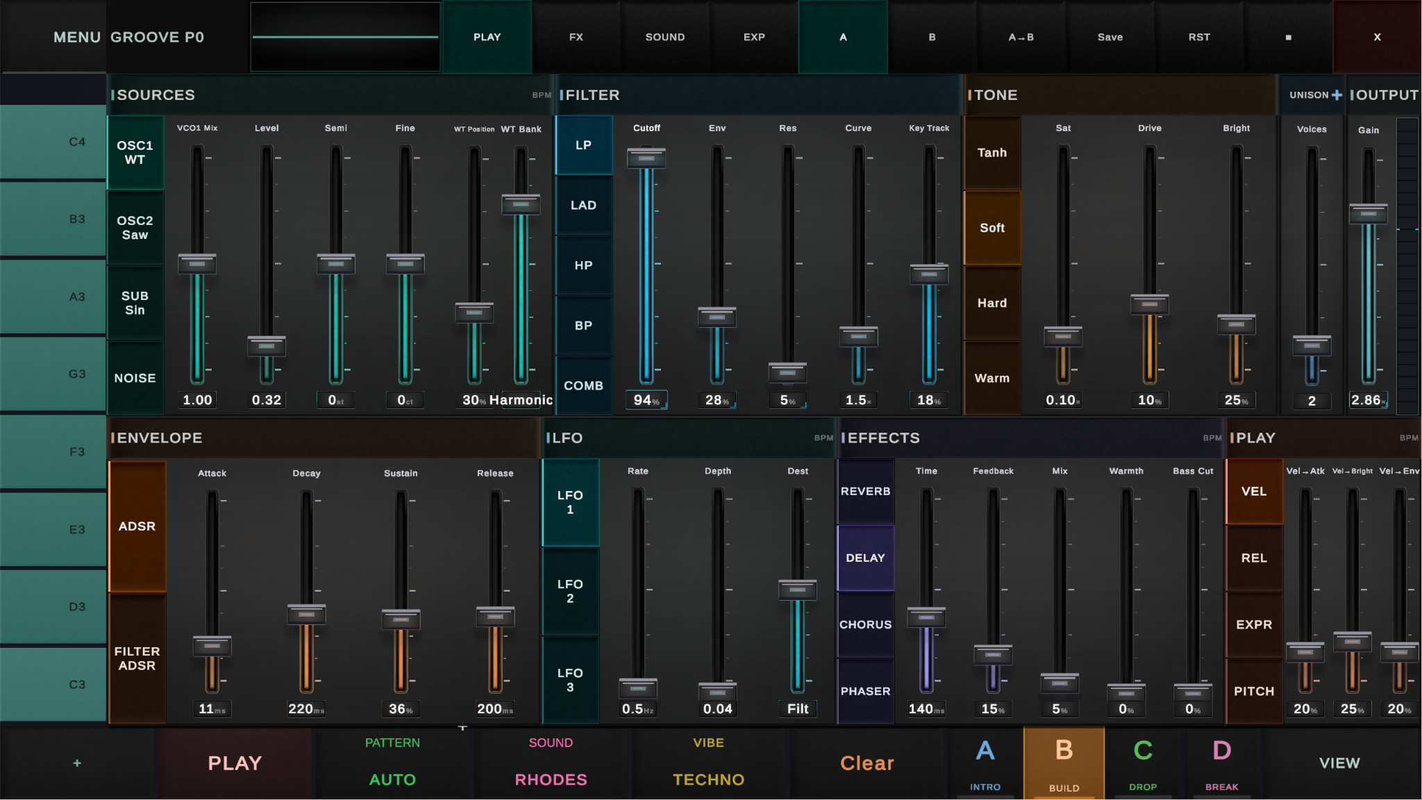Select the PHASER effect

click(866, 691)
